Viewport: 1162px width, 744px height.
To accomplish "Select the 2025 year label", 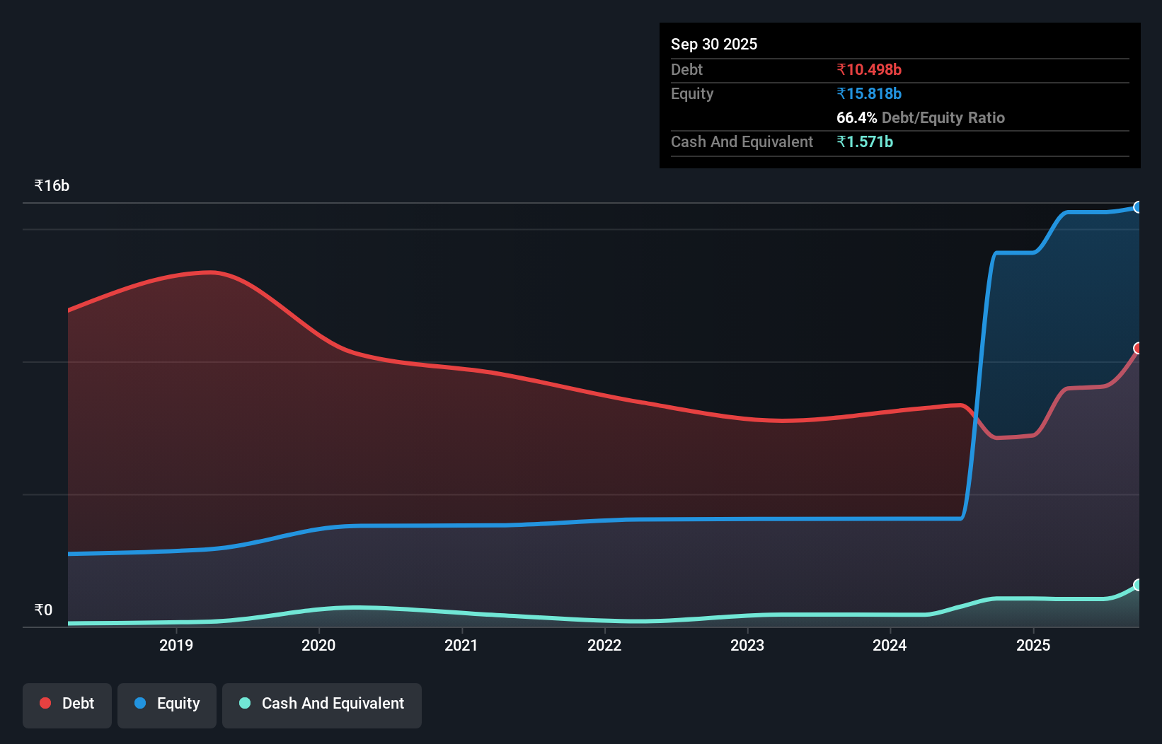I will (x=1033, y=645).
